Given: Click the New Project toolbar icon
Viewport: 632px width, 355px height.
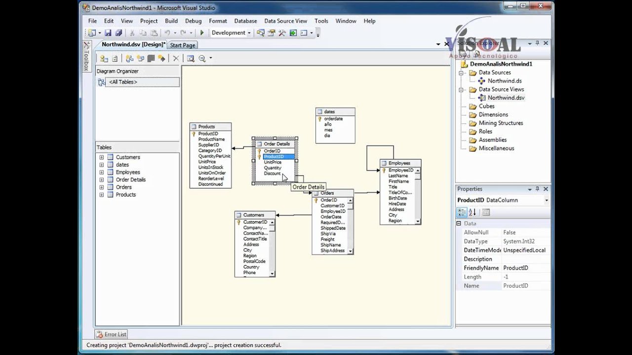Looking at the screenshot, I should point(92,33).
